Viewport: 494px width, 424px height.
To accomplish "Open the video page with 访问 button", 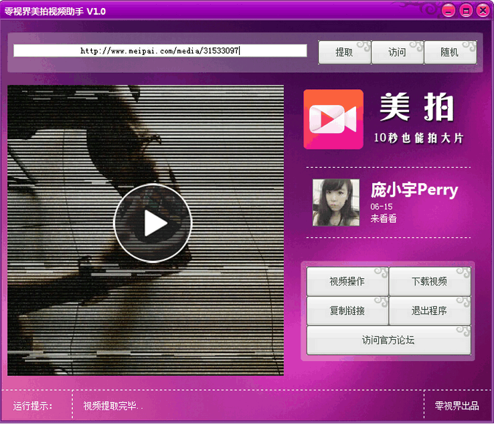I will 398,52.
